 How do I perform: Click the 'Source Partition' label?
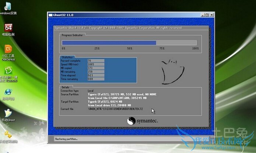click(x=70, y=94)
